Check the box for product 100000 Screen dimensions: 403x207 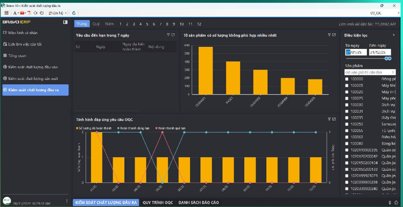[x=347, y=79]
